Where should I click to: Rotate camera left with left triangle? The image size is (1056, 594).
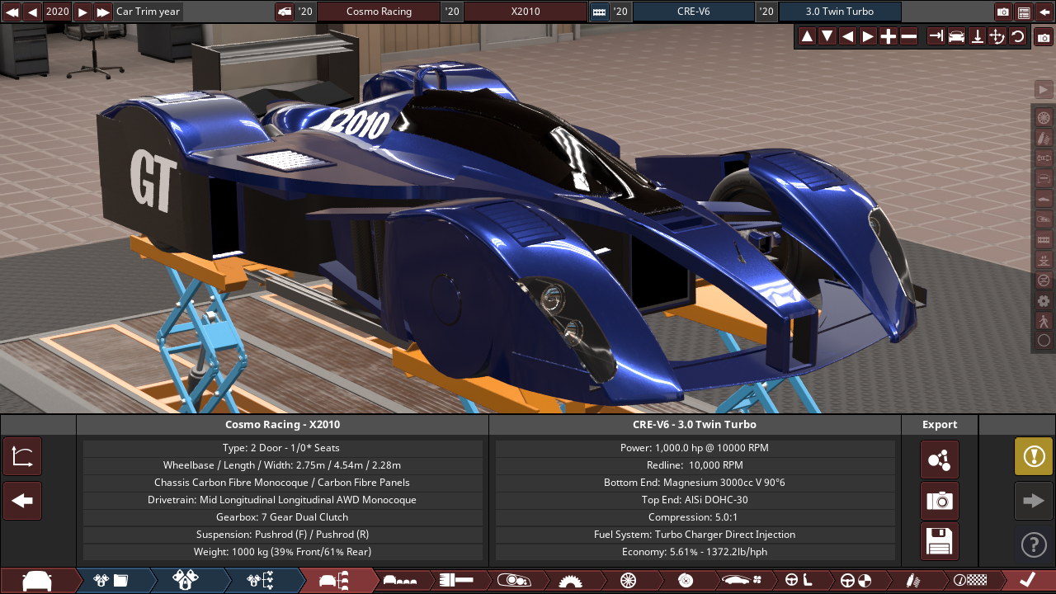click(847, 36)
